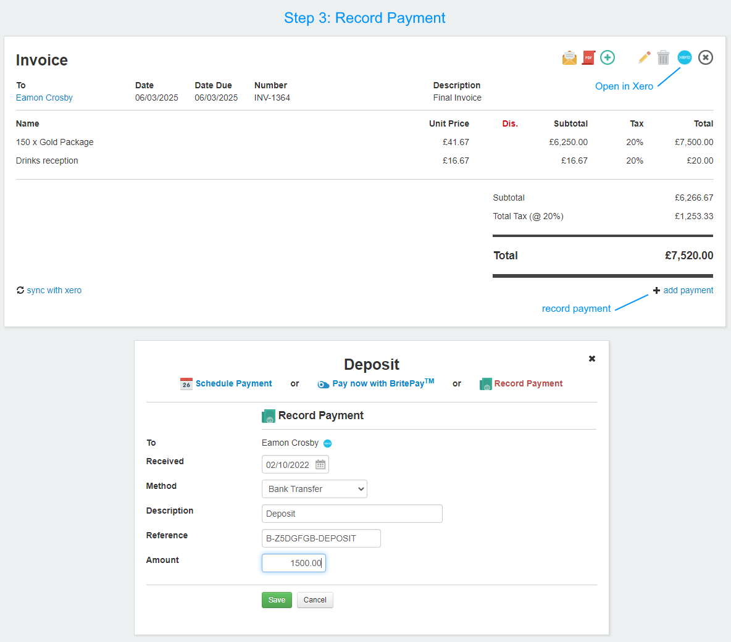The image size is (731, 642).
Task: Click the subtotal value £6,266.67
Action: pos(694,198)
